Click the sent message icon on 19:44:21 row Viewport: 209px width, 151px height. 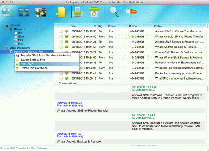click(67, 42)
